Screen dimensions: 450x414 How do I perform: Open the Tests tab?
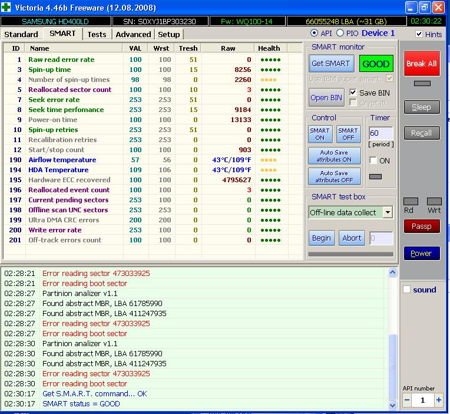(97, 34)
